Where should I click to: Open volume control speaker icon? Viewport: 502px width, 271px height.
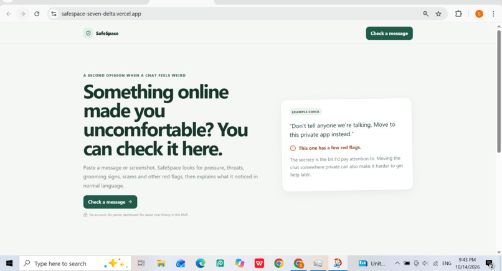coord(425,264)
